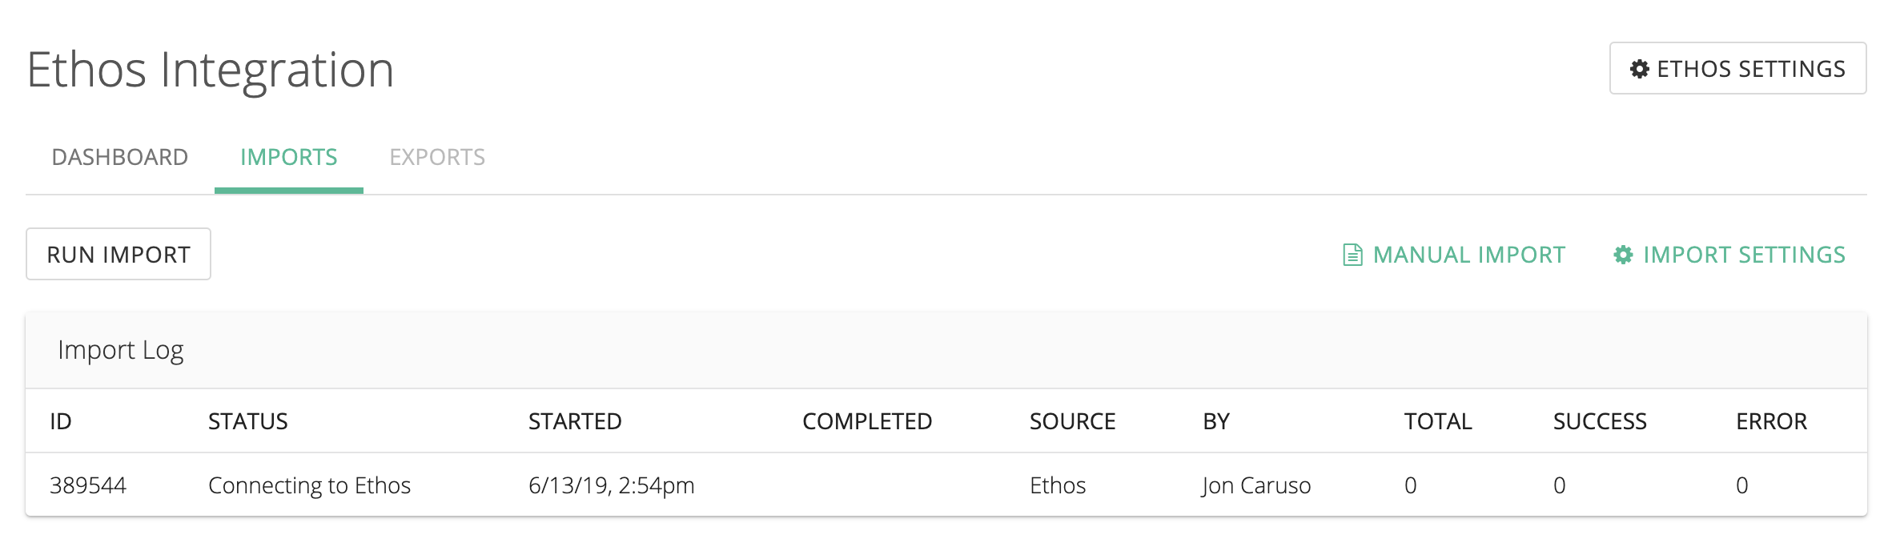
Task: Open the Manual Import link
Action: pos(1468,255)
